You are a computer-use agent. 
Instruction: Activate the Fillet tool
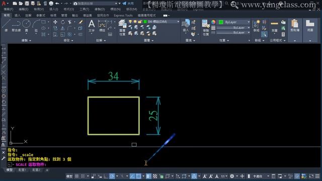pos(70,28)
